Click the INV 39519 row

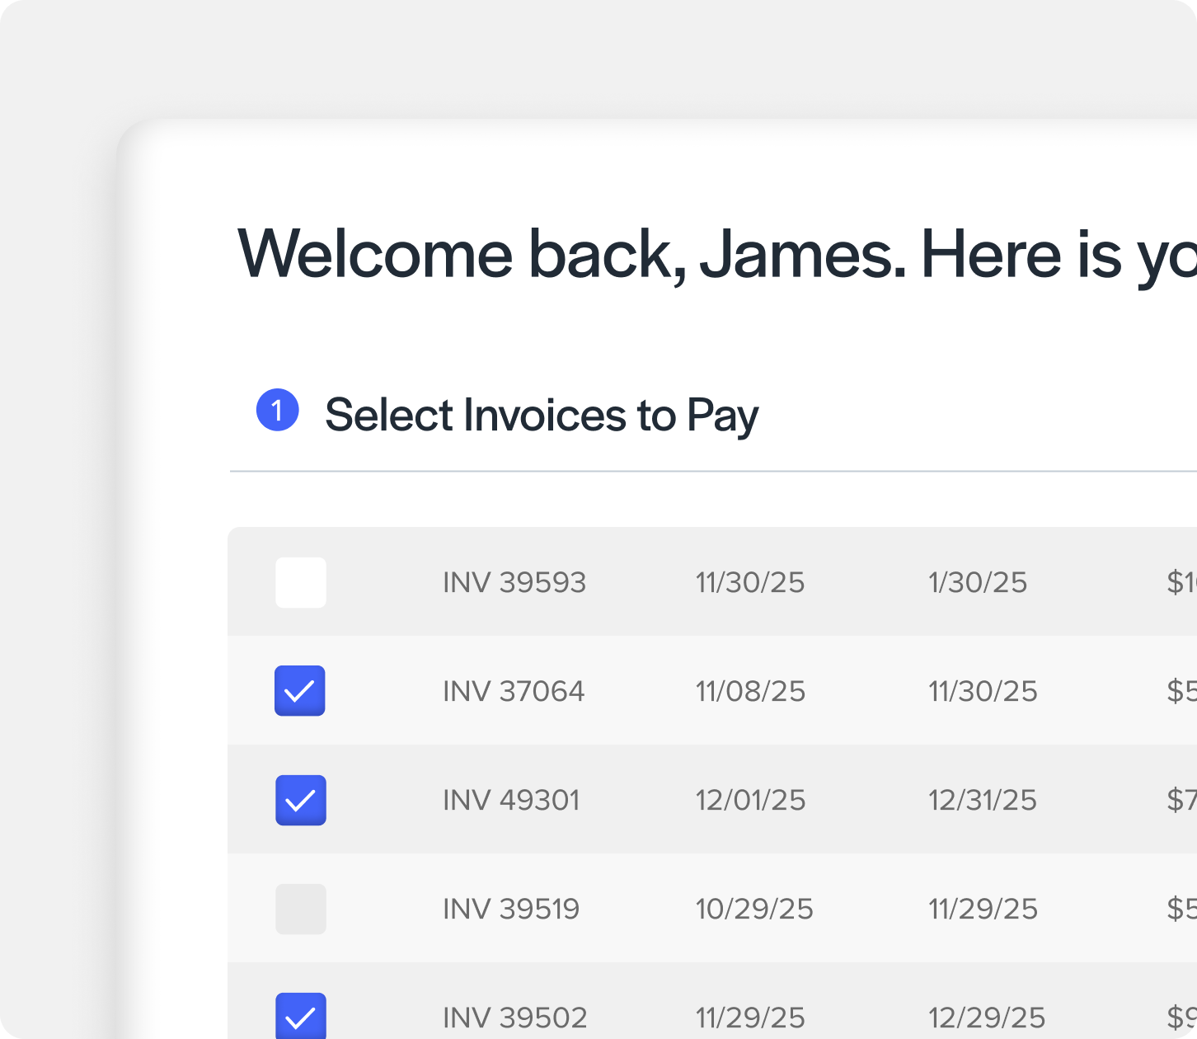(x=511, y=909)
